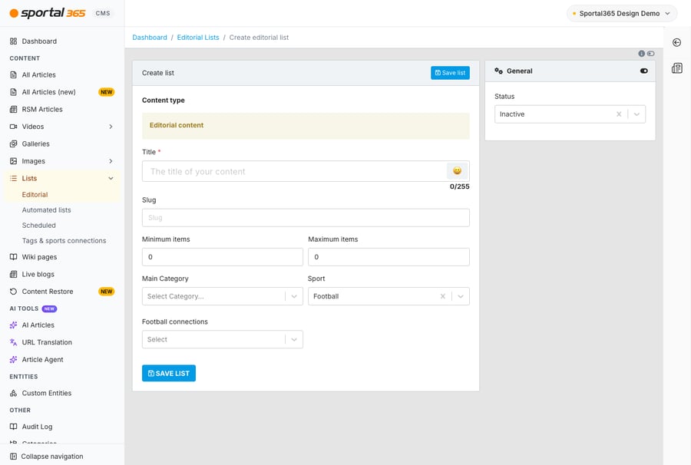Image resolution: width=691 pixels, height=465 pixels.
Task: Open the Status dropdown arrow
Action: (x=636, y=114)
